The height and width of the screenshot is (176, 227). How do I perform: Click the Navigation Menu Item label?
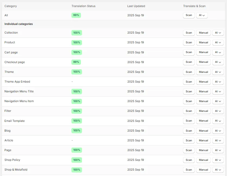pos(19,101)
